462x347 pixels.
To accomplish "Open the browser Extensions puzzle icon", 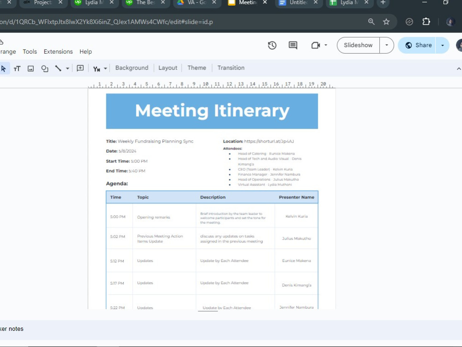I will [426, 22].
